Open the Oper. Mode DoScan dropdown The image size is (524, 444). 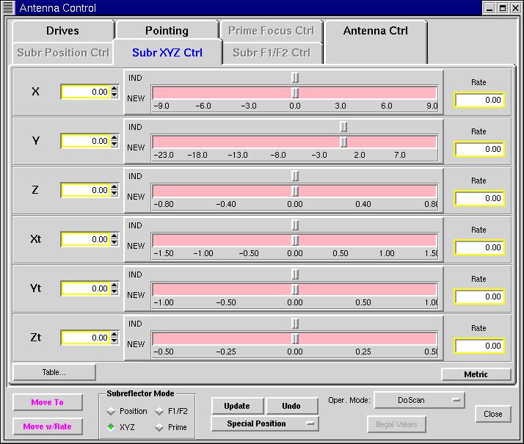click(x=419, y=400)
